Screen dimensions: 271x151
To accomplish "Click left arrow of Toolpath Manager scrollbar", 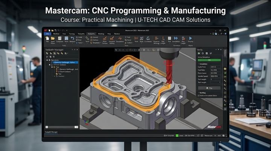I will click(47, 127).
